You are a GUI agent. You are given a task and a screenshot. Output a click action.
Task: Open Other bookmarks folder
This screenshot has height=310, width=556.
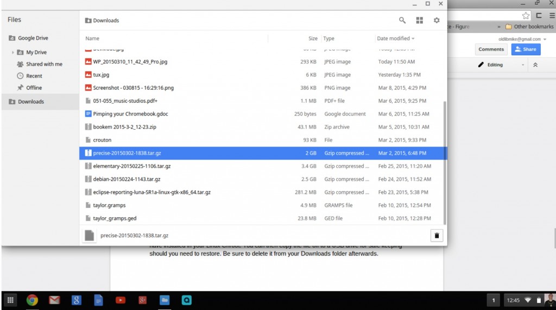pos(529,27)
